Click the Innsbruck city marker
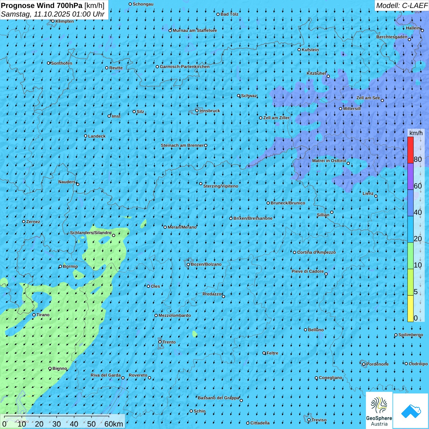Viewport: 429px width, 429px height. coord(197,111)
